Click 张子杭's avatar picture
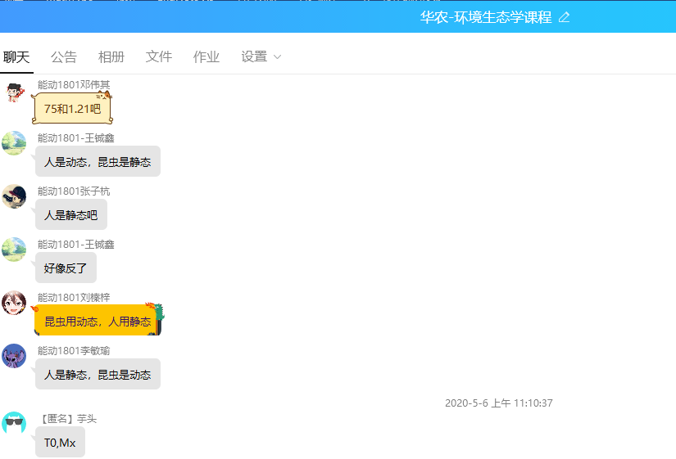 [14, 196]
